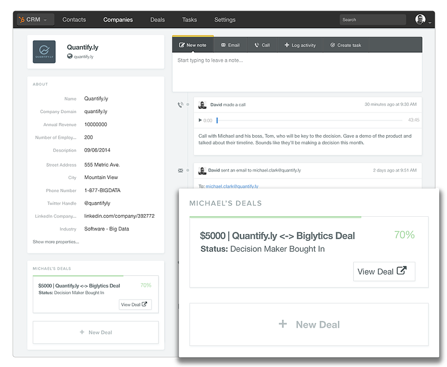Click sidebar deal title $5000 Quantify.ly Biglytics

(x=79, y=286)
